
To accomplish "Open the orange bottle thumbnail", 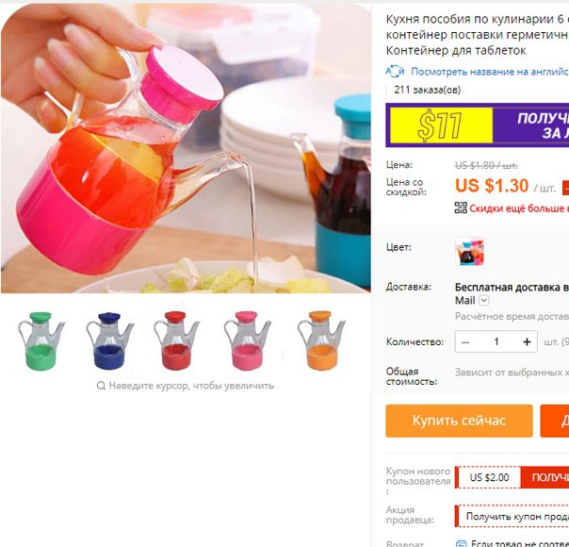I will [x=321, y=340].
